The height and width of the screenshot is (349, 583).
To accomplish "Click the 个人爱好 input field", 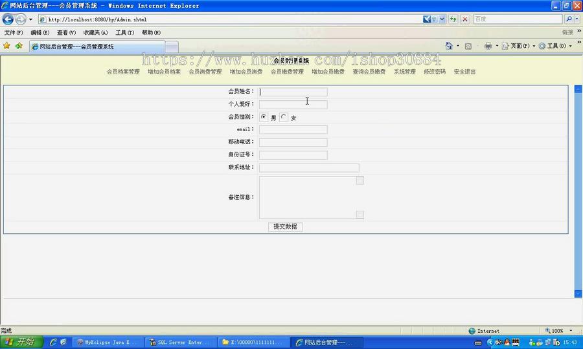I will (293, 105).
